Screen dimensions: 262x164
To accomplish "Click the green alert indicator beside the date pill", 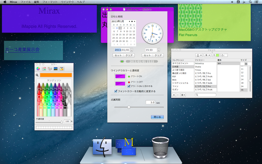I will point(122,61).
